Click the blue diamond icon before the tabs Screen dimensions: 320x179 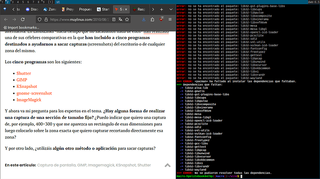point(5,9)
